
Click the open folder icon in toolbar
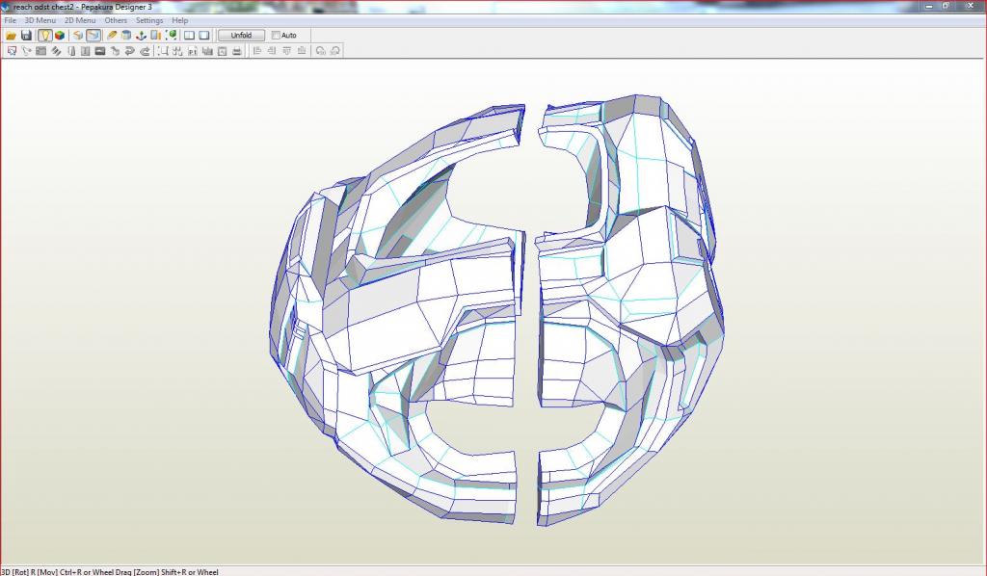point(12,36)
